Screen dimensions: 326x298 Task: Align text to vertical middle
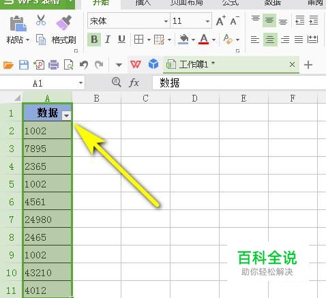point(269,20)
